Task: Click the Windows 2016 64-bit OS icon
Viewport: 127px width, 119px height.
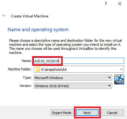Action: (119, 79)
